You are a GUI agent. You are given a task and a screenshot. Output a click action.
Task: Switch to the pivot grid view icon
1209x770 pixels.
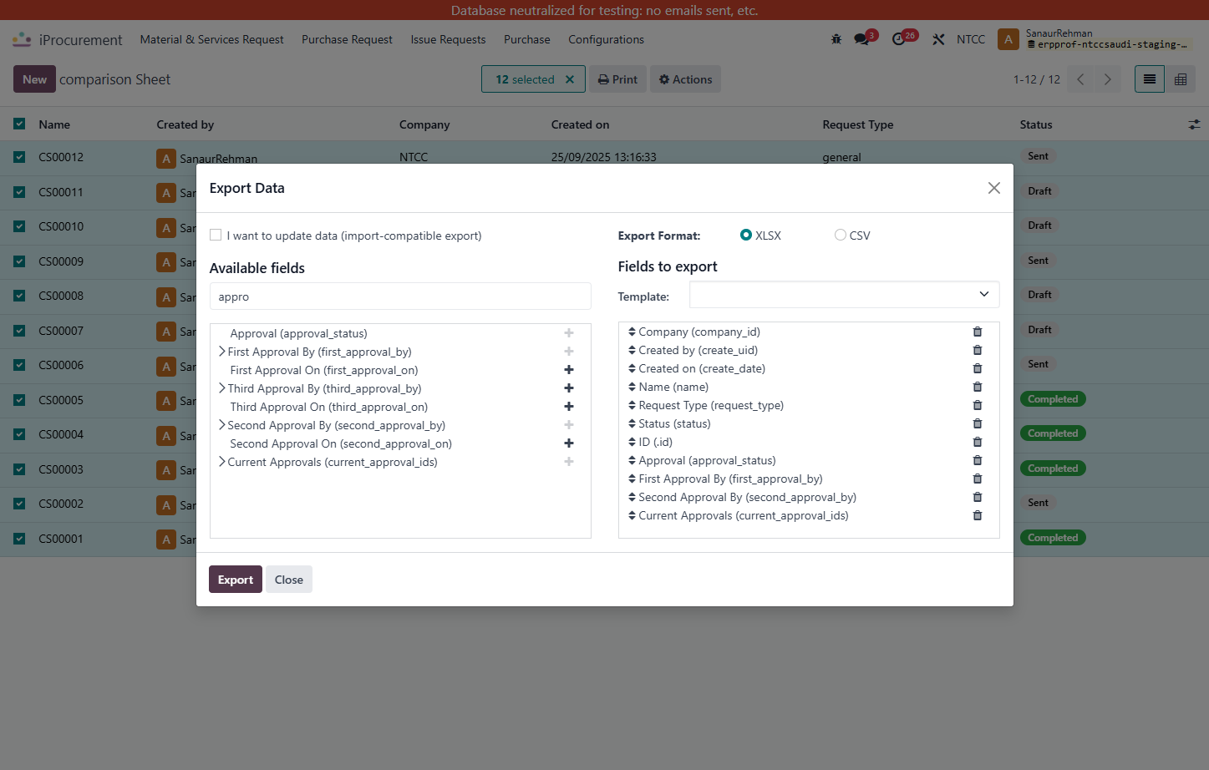tap(1181, 79)
